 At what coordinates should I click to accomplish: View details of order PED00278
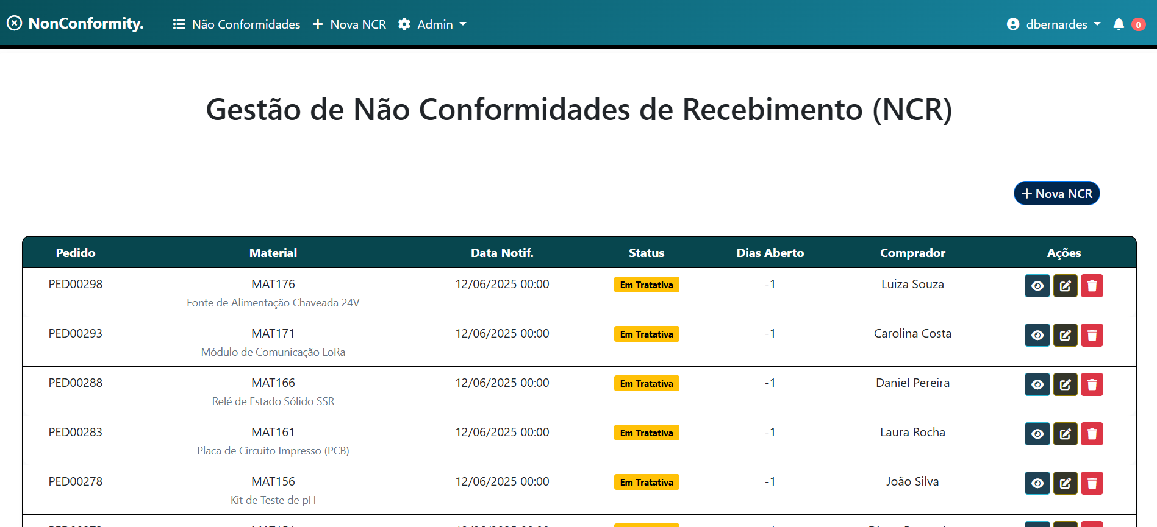(x=1037, y=483)
